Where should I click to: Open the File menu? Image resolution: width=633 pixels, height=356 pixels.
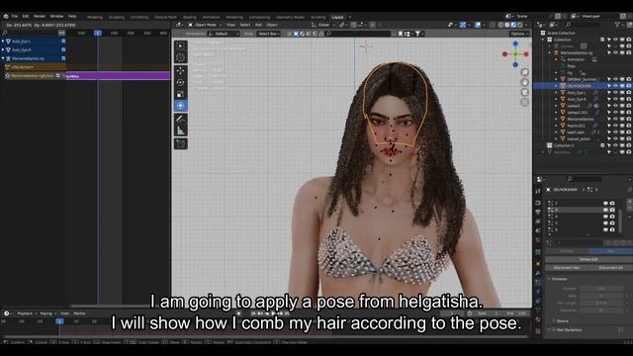[x=15, y=16]
